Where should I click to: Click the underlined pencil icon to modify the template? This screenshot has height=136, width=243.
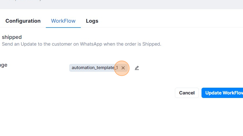[137, 68]
